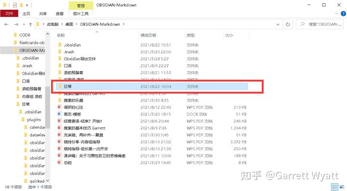Open the 文件 menu tab
The height and width of the screenshot is (191, 347).
(x=9, y=13)
